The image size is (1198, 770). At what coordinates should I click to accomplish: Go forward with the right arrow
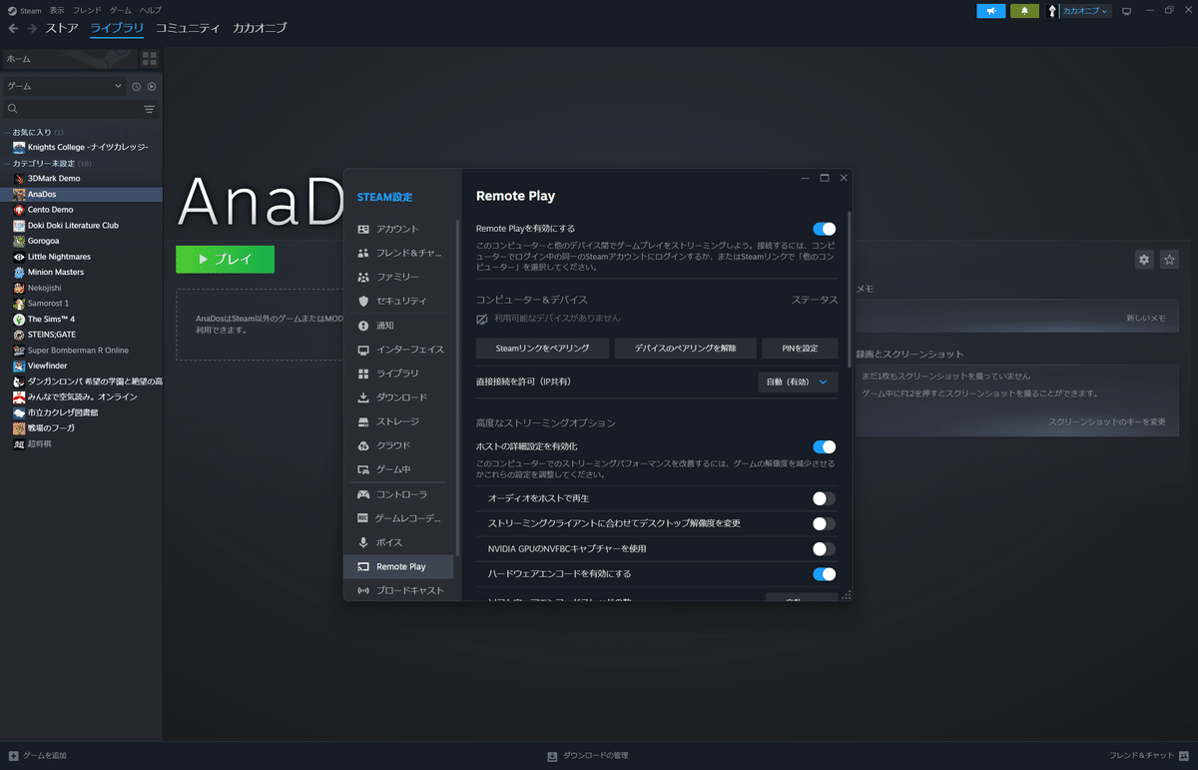click(x=32, y=28)
